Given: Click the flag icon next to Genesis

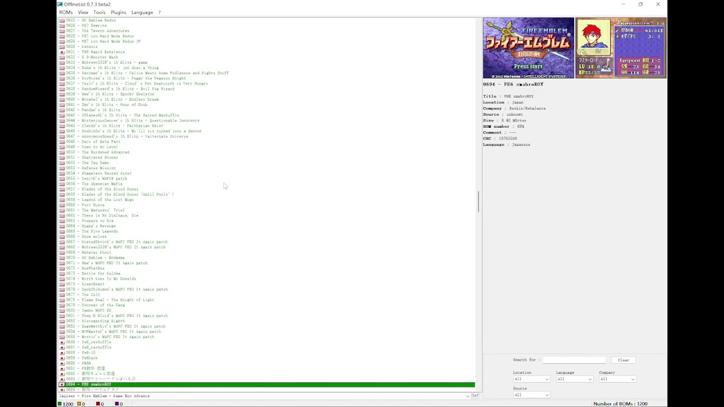Looking at the screenshot, I should (x=62, y=47).
